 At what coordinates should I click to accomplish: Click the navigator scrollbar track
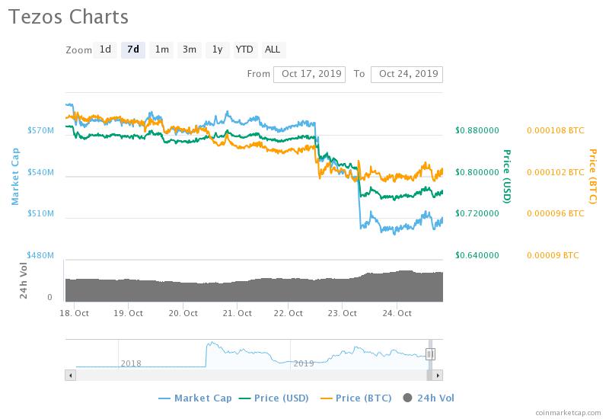(251, 376)
